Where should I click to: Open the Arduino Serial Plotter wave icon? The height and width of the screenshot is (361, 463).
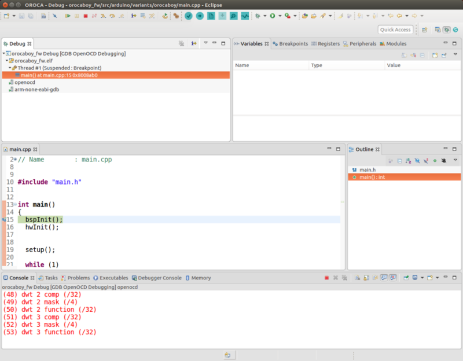tap(245, 16)
